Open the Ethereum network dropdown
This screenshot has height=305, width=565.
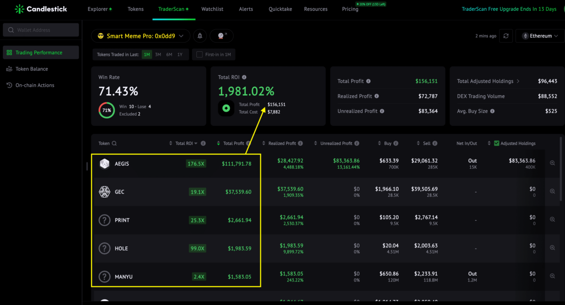tap(540, 36)
